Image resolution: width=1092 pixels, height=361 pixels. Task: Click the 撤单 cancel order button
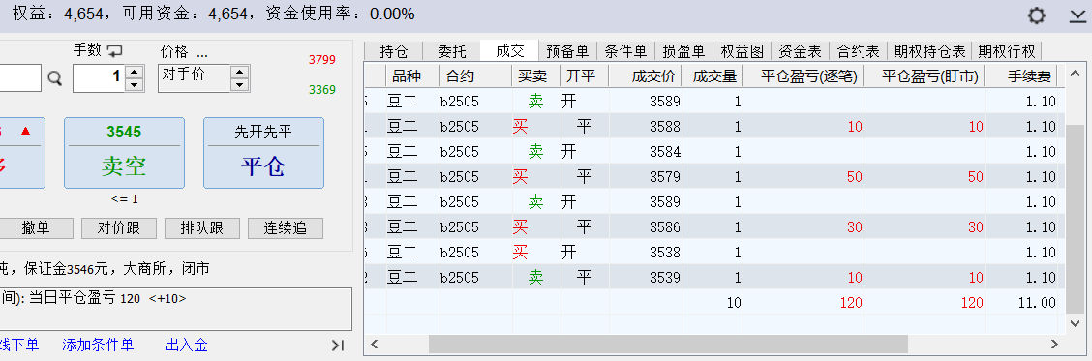pos(35,227)
